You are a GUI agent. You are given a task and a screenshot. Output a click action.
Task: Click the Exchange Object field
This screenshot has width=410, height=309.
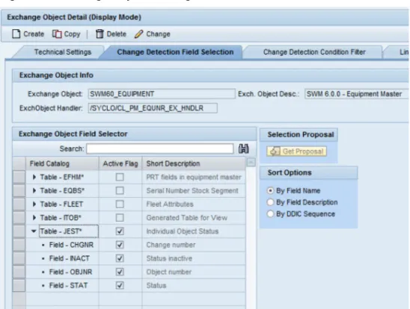pos(162,94)
